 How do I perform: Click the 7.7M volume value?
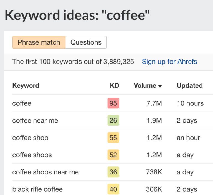coord(154,103)
